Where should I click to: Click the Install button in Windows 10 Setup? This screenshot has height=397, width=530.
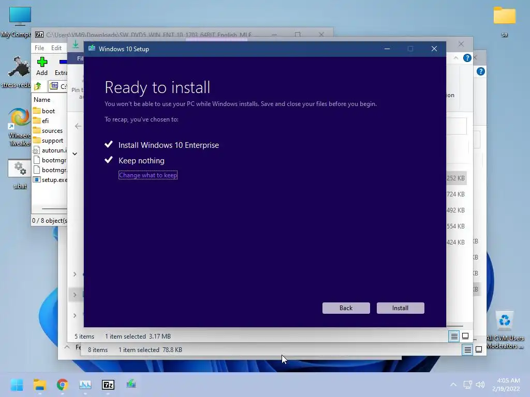(400, 308)
